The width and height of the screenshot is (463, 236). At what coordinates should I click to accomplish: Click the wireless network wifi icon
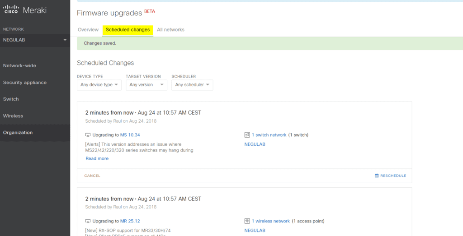pos(247,221)
